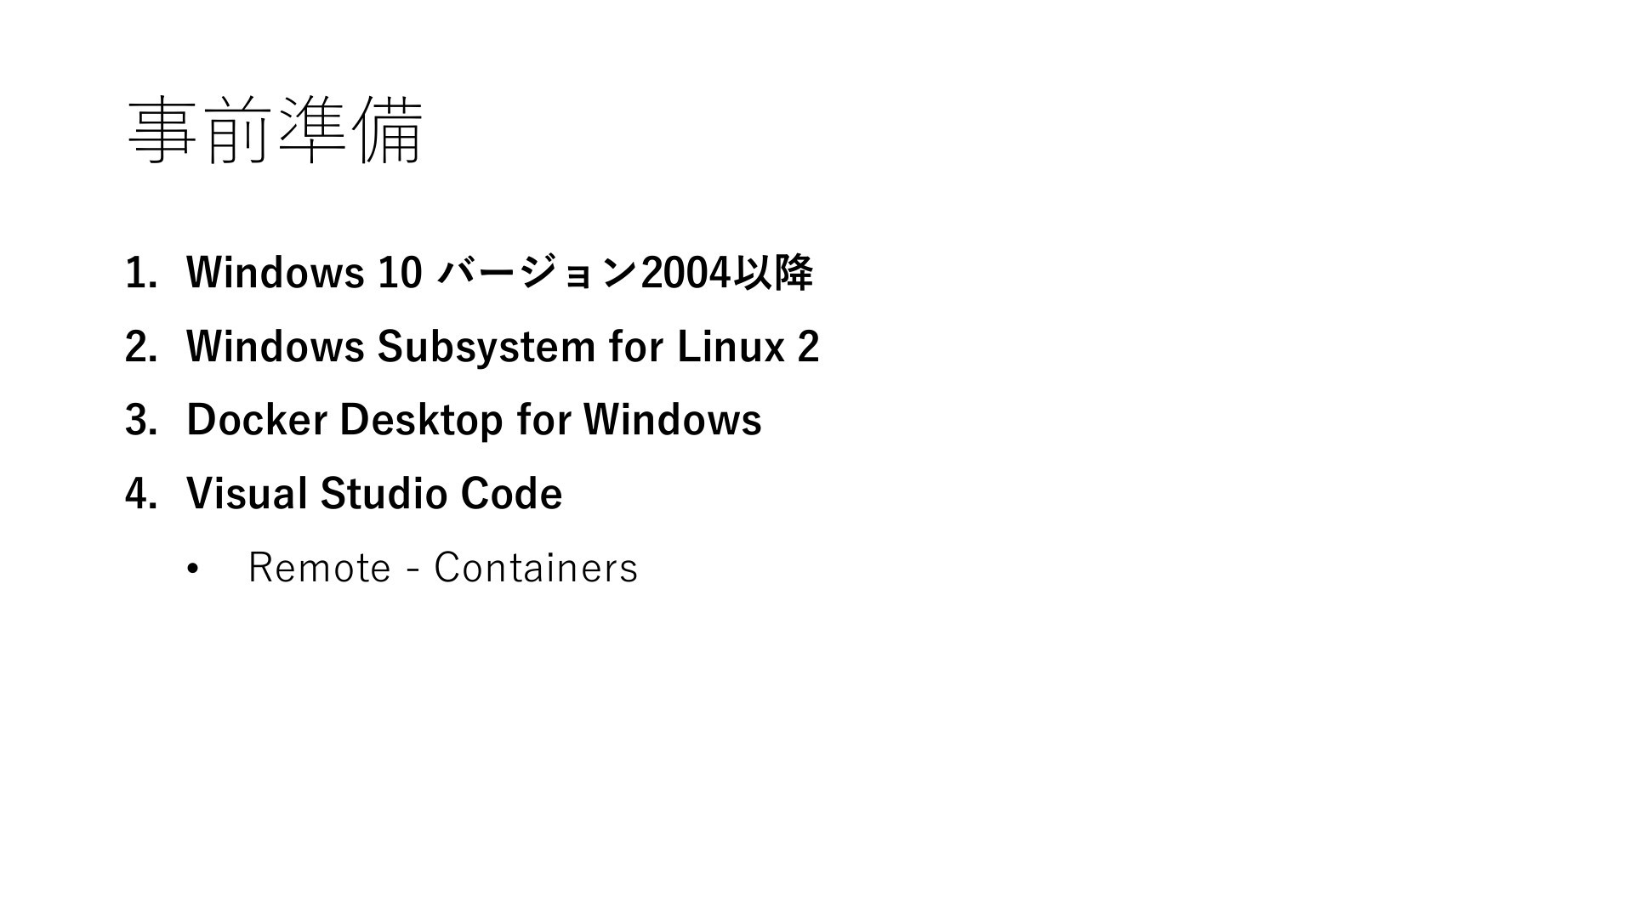Click the word Linux in item two
1633x918 pixels.
point(731,347)
